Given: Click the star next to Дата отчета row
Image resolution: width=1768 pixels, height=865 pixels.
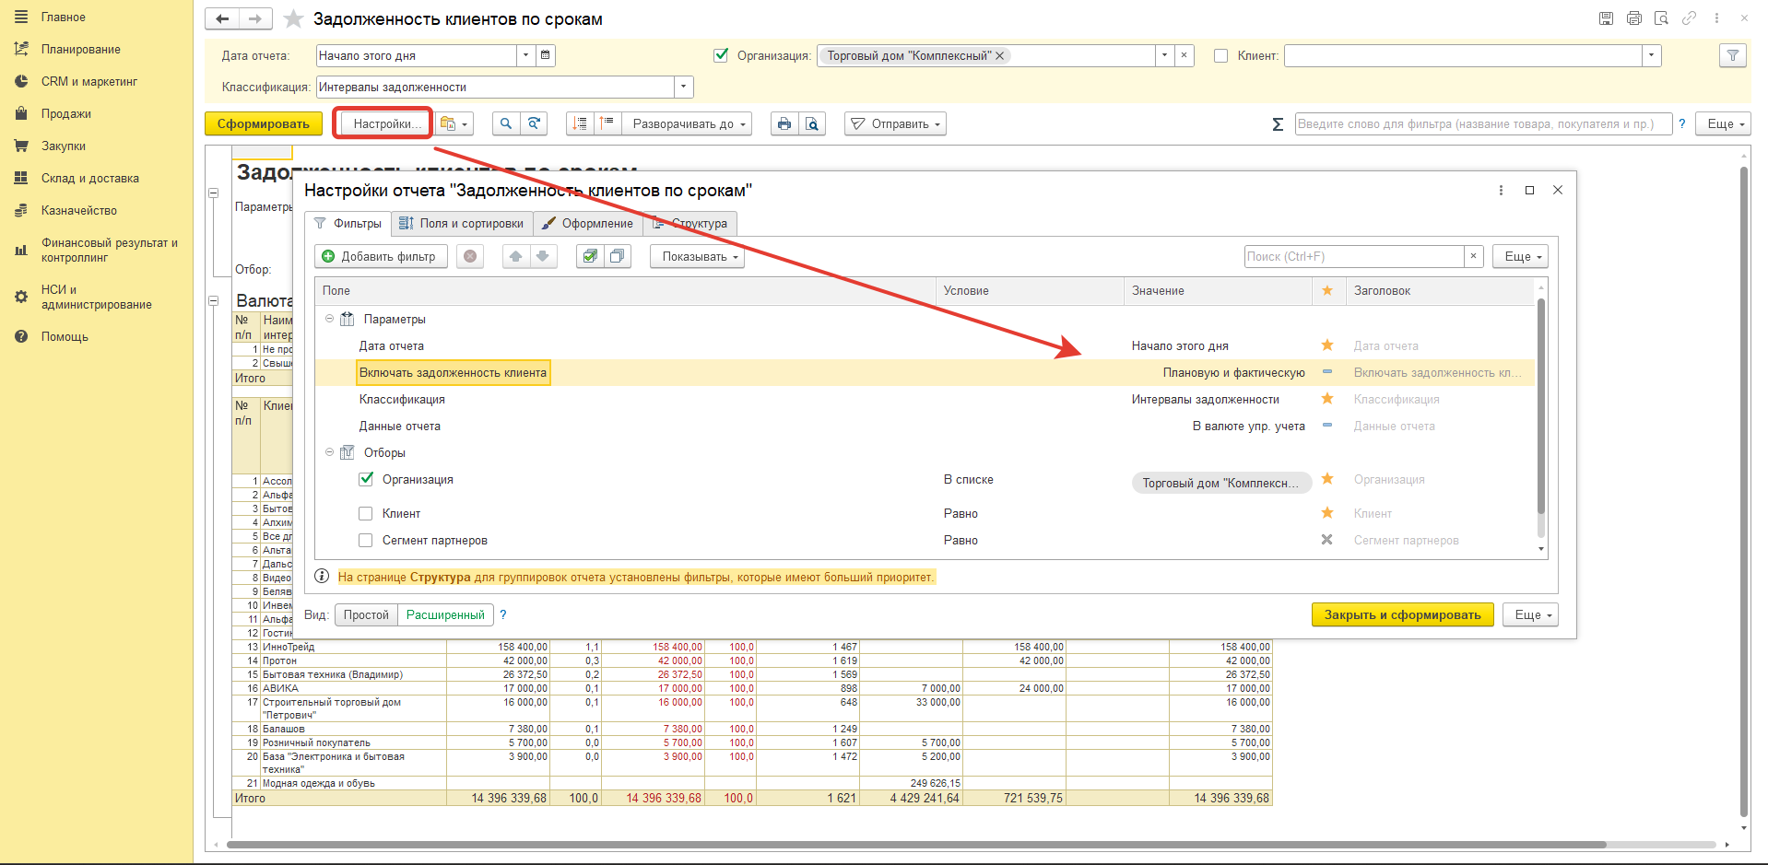Looking at the screenshot, I should tap(1327, 345).
